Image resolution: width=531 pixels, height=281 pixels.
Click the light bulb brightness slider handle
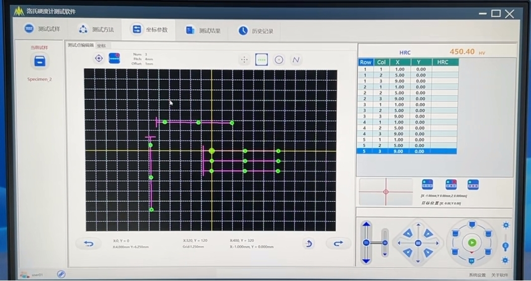pyautogui.click(x=506, y=246)
